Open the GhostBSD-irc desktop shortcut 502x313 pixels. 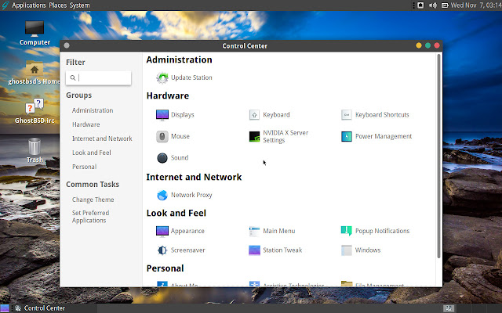coord(35,111)
